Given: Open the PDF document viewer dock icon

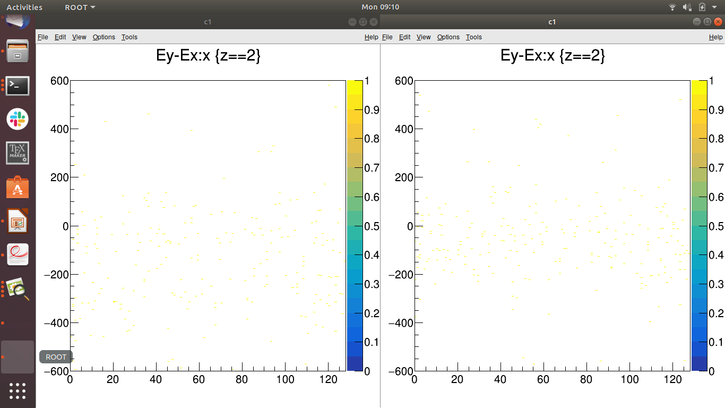Looking at the screenshot, I should point(18,255).
